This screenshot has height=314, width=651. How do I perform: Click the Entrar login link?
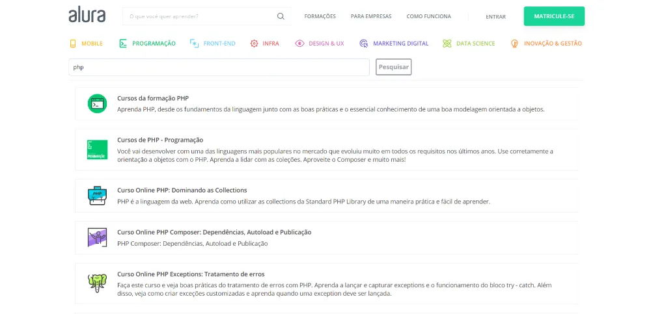[495, 17]
